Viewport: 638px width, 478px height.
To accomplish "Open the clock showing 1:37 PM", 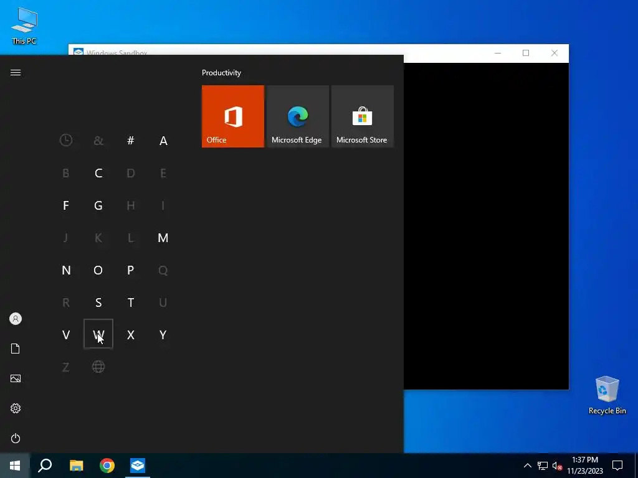I will pos(584,466).
